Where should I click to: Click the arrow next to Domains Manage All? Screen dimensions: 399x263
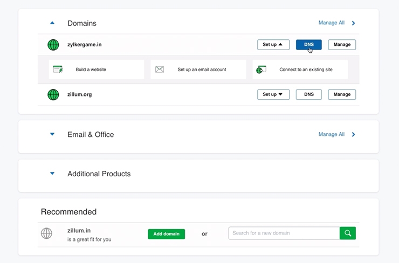pyautogui.click(x=354, y=23)
